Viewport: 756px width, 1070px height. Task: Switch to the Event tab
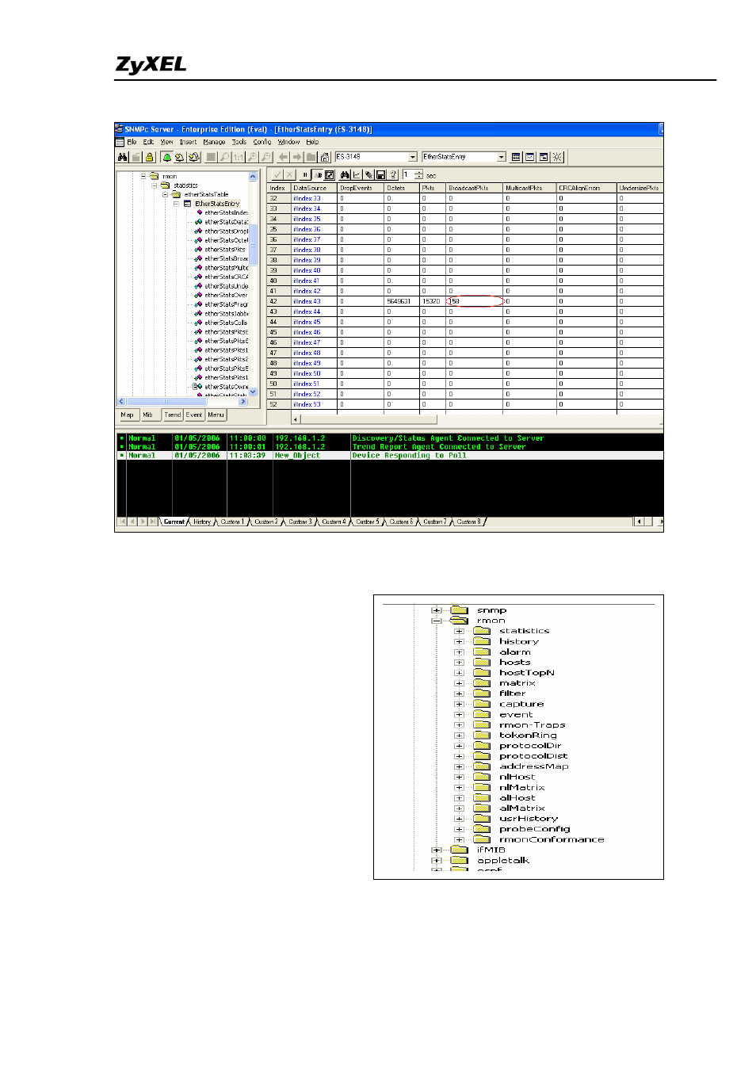(x=194, y=415)
